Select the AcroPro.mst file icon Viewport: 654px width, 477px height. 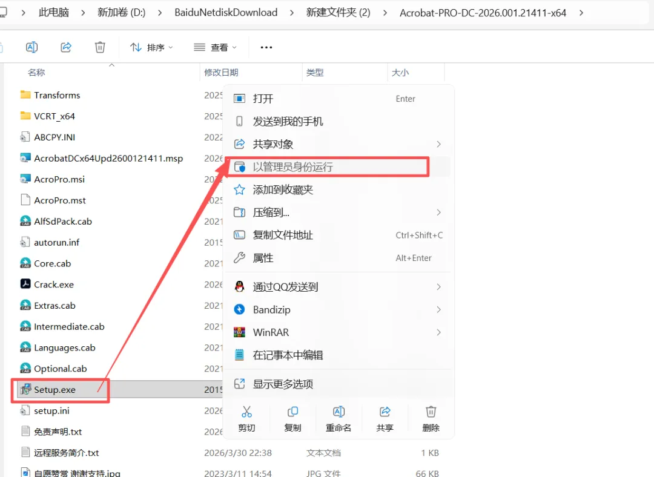(x=25, y=200)
